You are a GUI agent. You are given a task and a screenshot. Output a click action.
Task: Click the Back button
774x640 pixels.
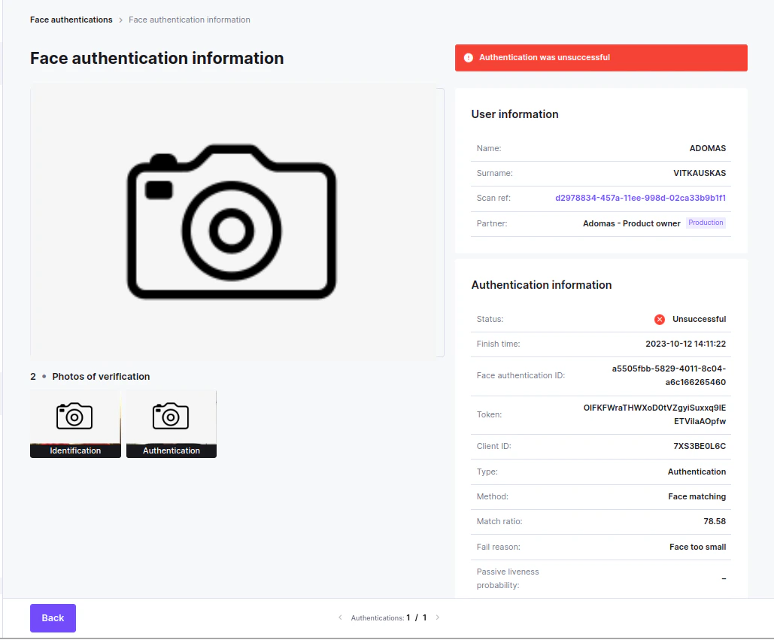tap(53, 617)
